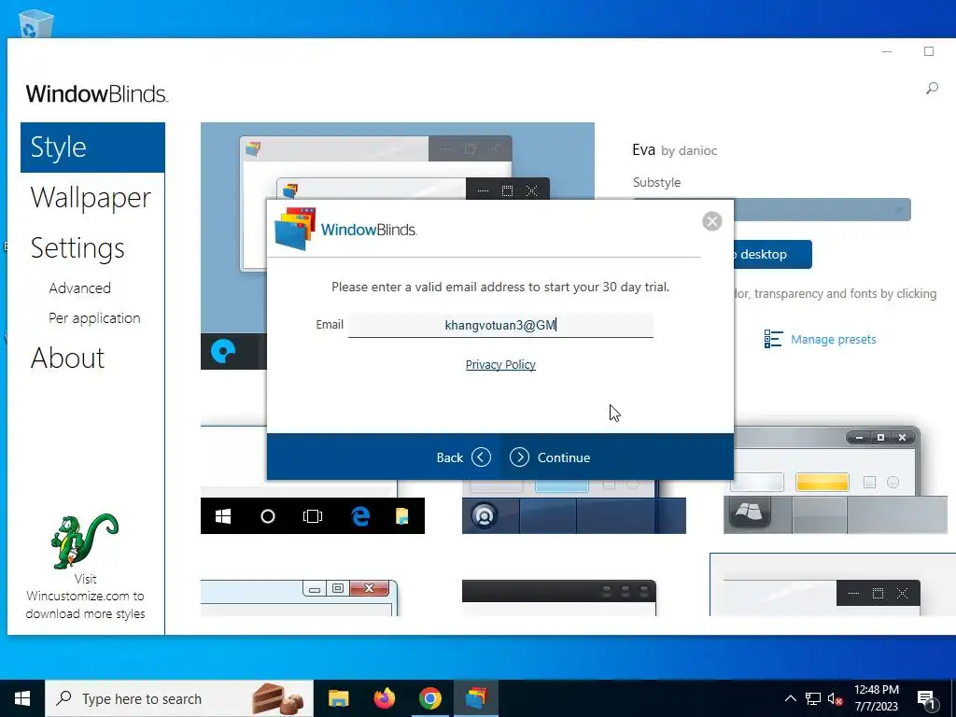Expand the Substyle dropdown
The image size is (956, 717).
point(823,210)
